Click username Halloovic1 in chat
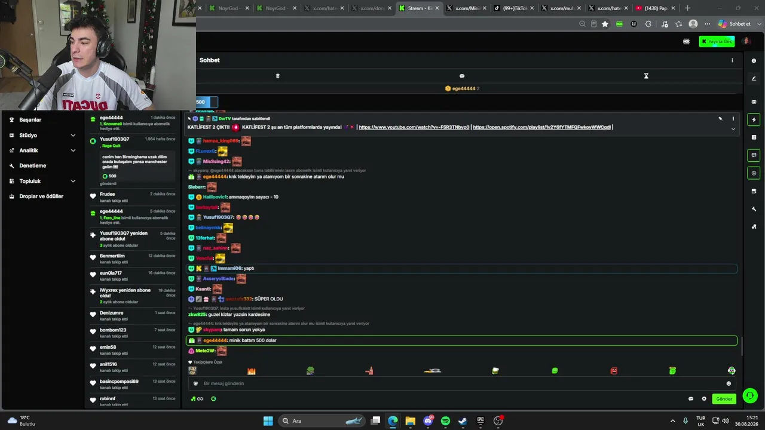 tap(215, 196)
